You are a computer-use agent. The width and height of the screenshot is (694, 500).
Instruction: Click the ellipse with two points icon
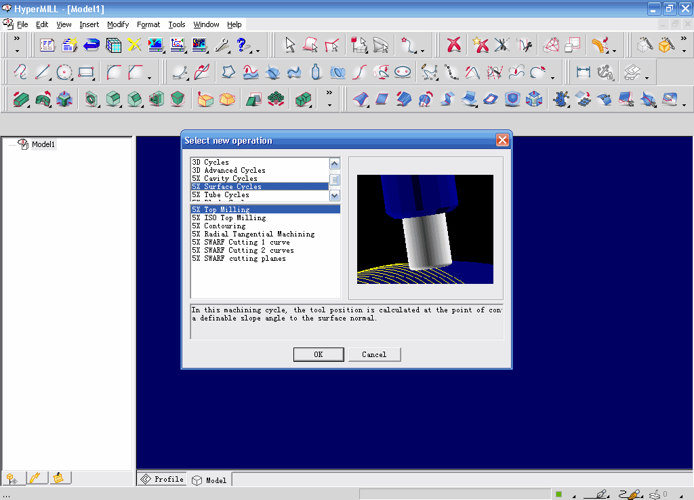tap(403, 72)
